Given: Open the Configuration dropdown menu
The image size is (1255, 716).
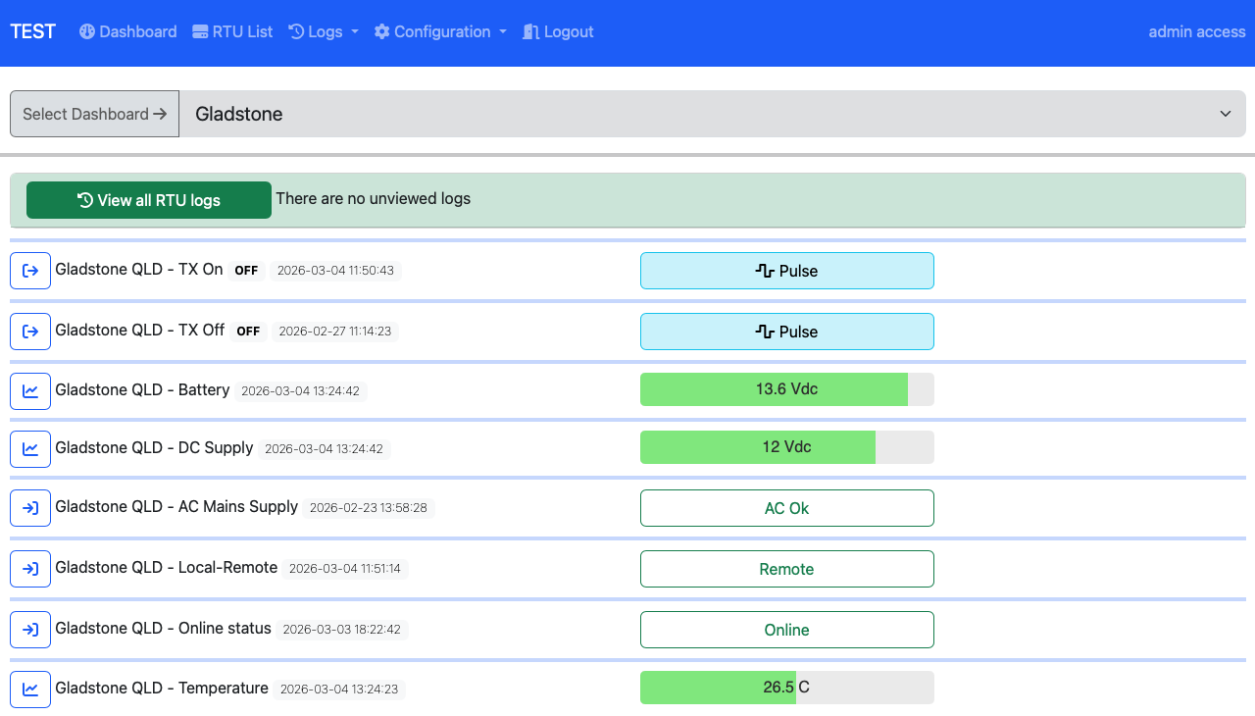Looking at the screenshot, I should [x=440, y=31].
